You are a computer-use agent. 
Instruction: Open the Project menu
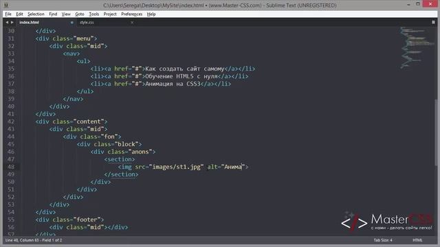110,14
